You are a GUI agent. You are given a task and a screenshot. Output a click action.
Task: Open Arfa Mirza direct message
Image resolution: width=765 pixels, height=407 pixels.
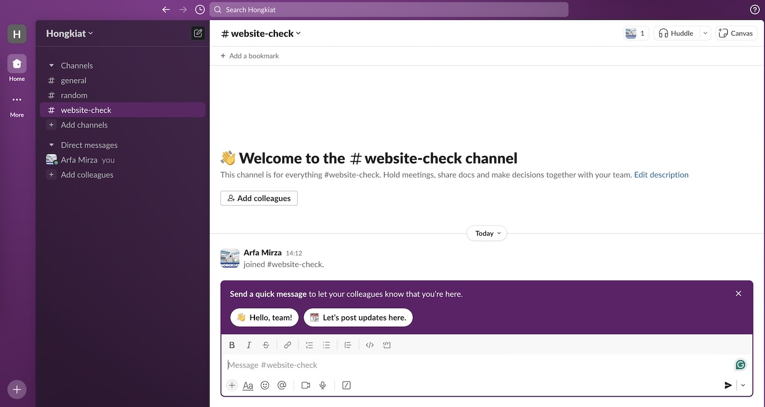point(122,160)
